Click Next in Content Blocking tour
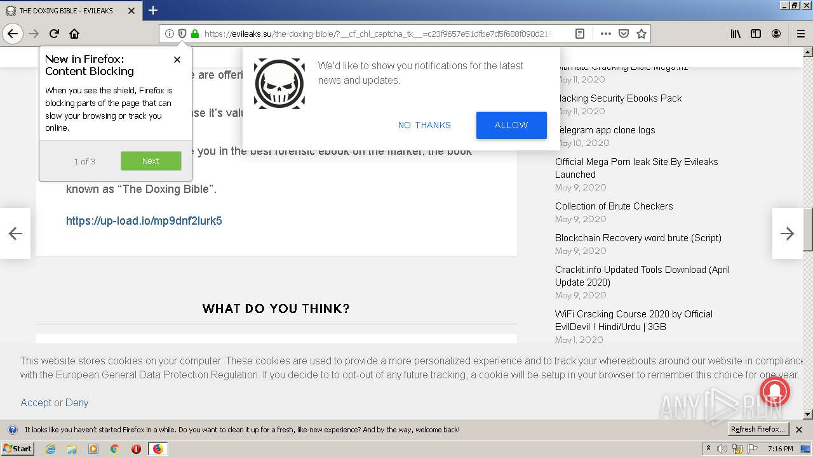 pyautogui.click(x=151, y=161)
